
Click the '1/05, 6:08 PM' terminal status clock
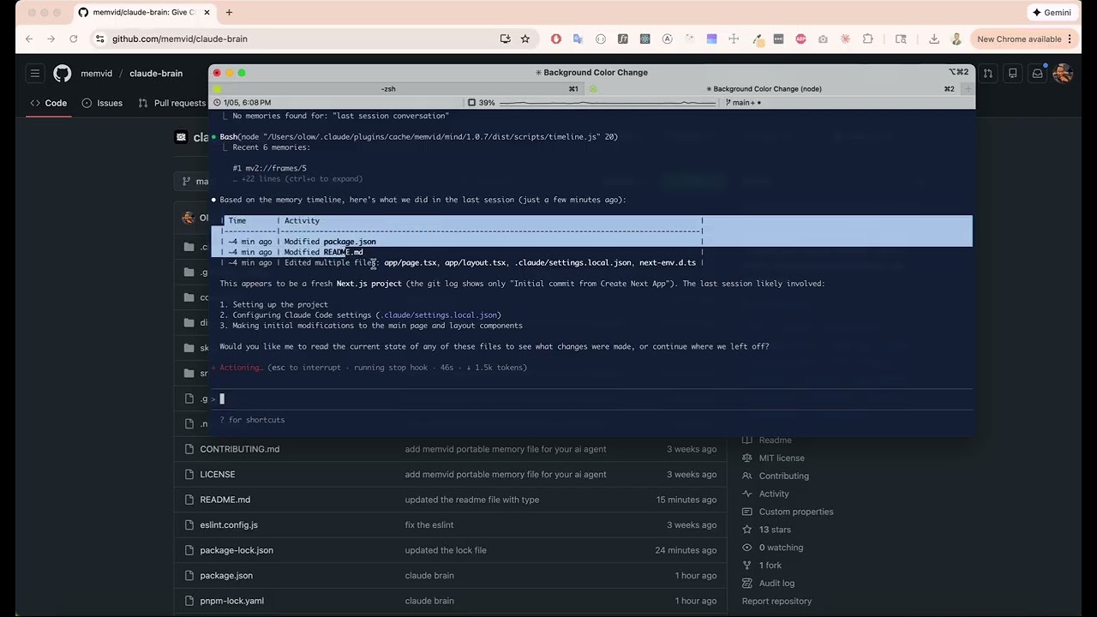pos(243,103)
